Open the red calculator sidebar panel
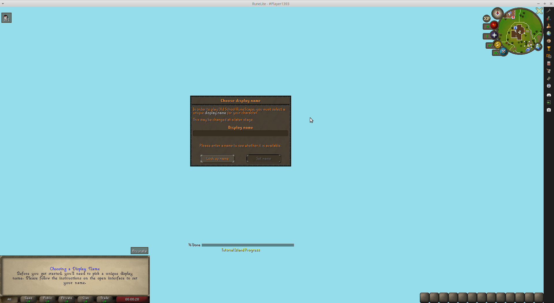The width and height of the screenshot is (554, 303). [549, 63]
